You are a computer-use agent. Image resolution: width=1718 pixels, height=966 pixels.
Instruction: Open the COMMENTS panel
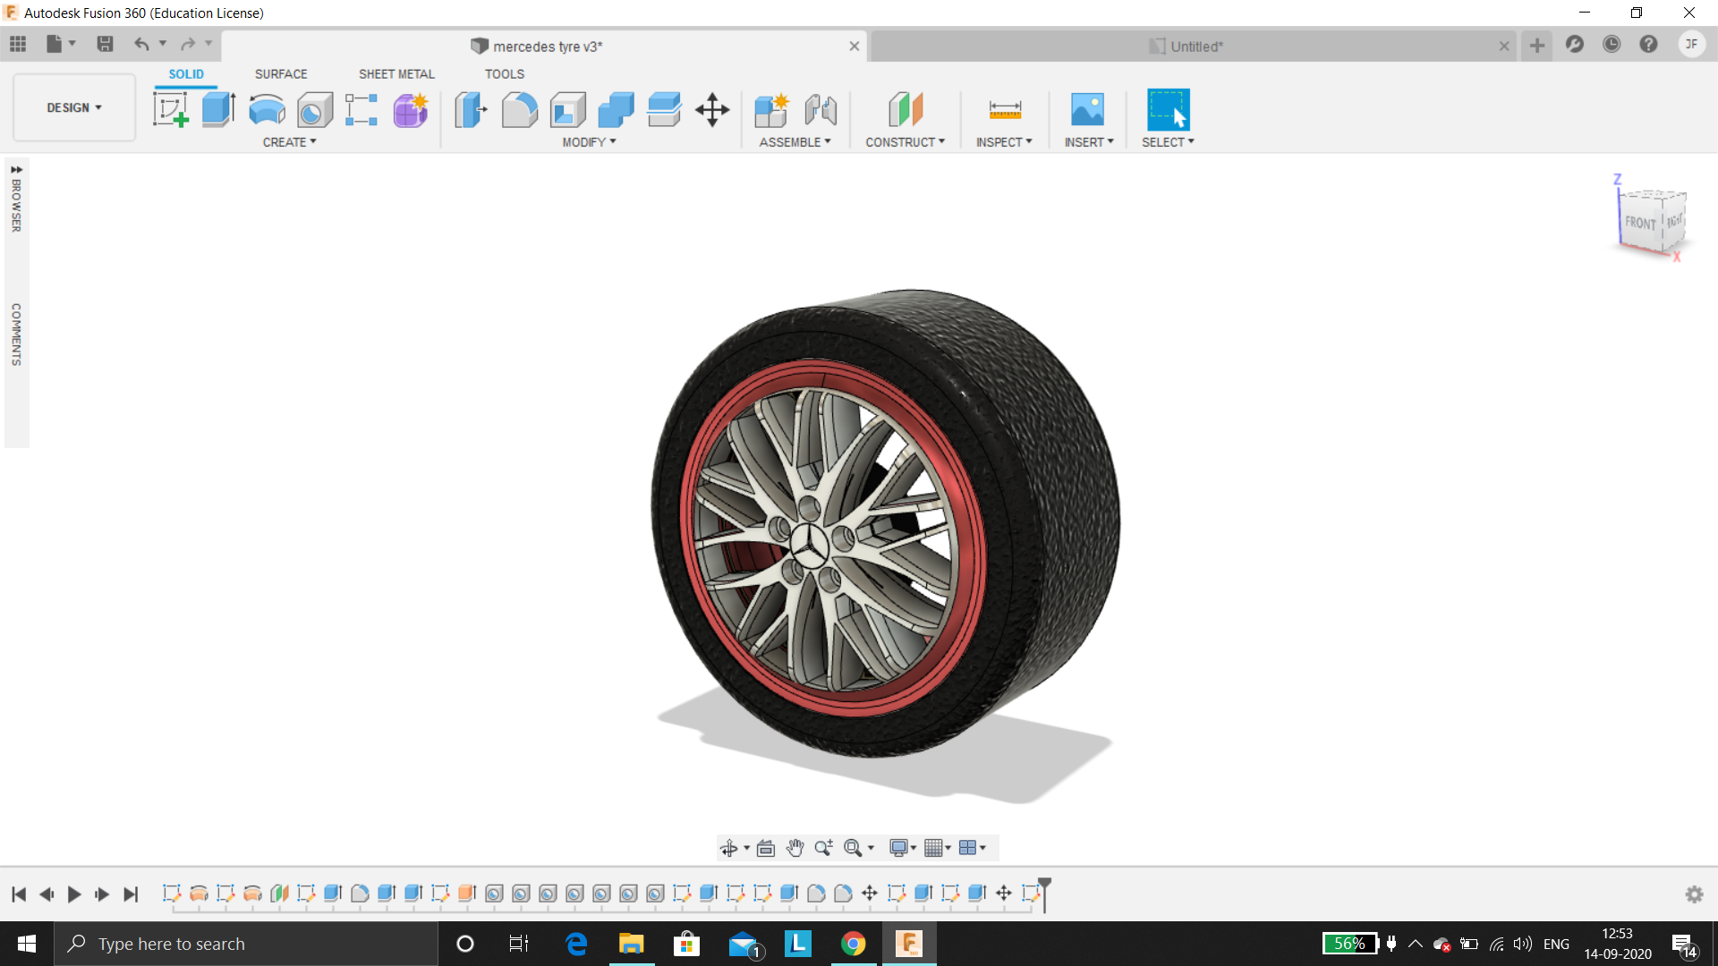[16, 335]
